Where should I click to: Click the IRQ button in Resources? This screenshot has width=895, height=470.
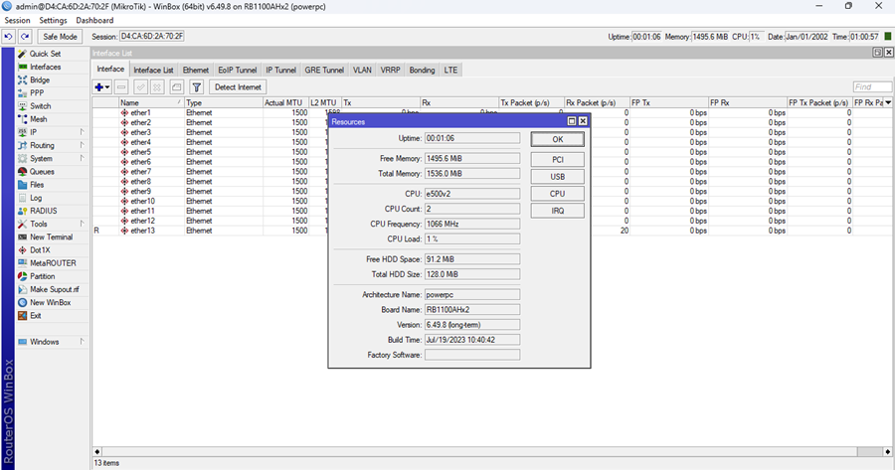click(x=558, y=211)
